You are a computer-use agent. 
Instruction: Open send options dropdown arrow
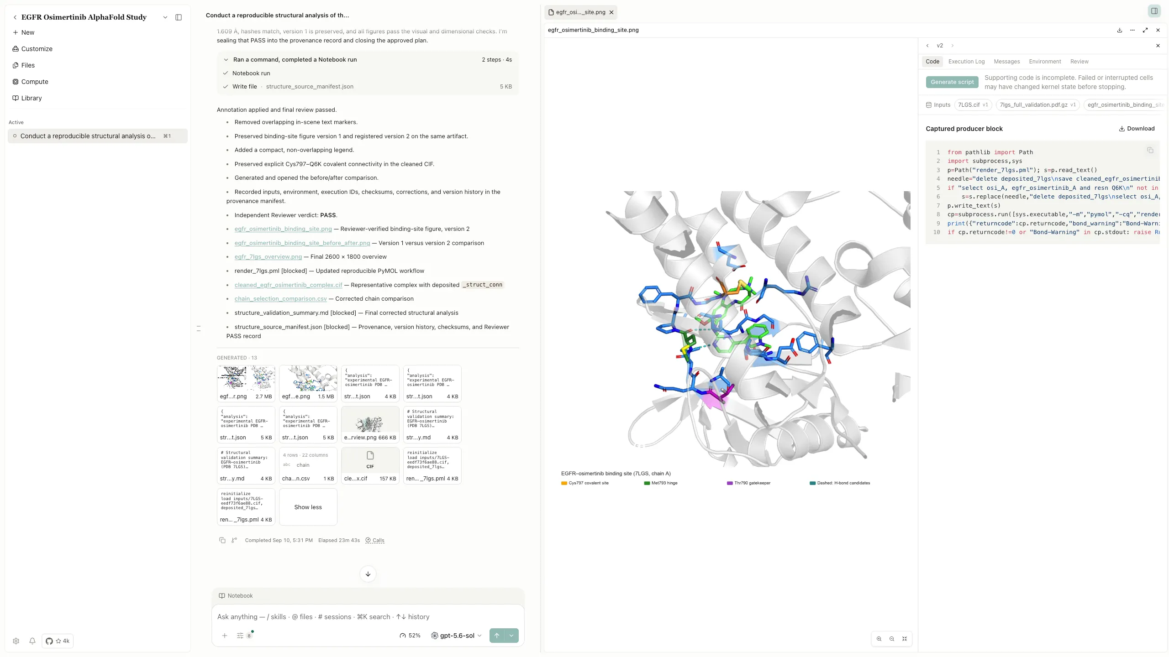click(x=511, y=636)
